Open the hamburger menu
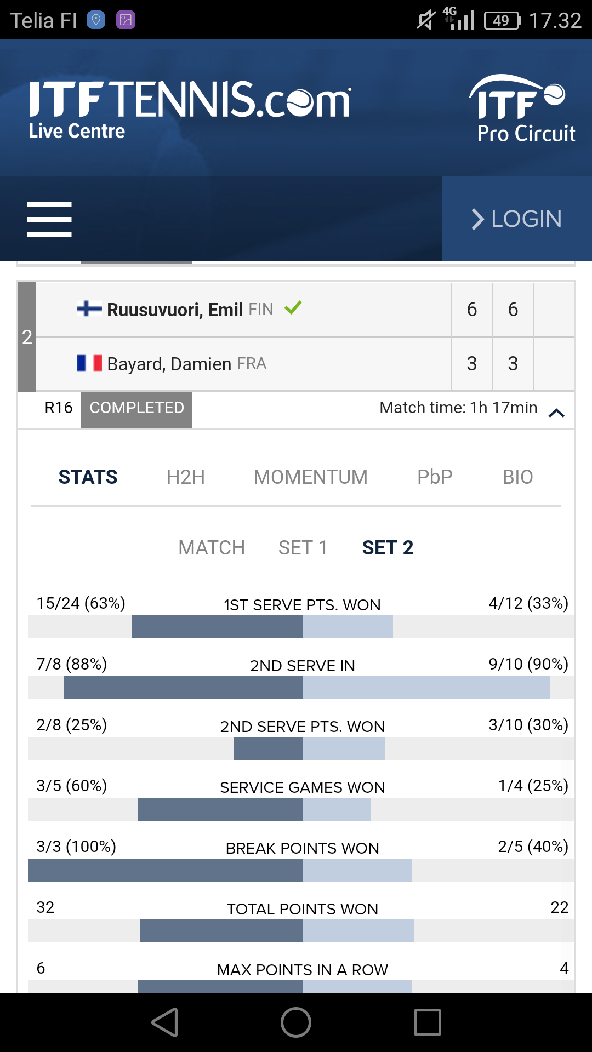The image size is (592, 1052). 49,219
